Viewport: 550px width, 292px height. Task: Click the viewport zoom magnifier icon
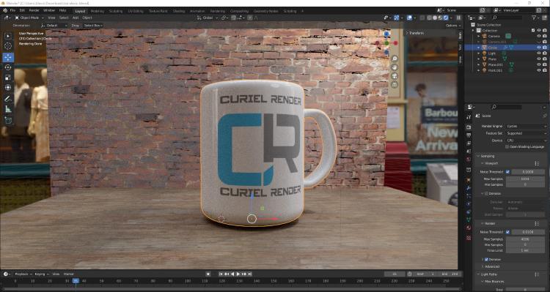pyautogui.click(x=395, y=59)
